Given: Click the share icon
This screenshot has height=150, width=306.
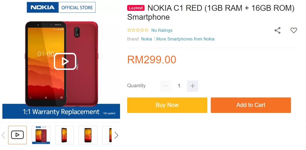Looking at the screenshot, I should pos(277,30).
